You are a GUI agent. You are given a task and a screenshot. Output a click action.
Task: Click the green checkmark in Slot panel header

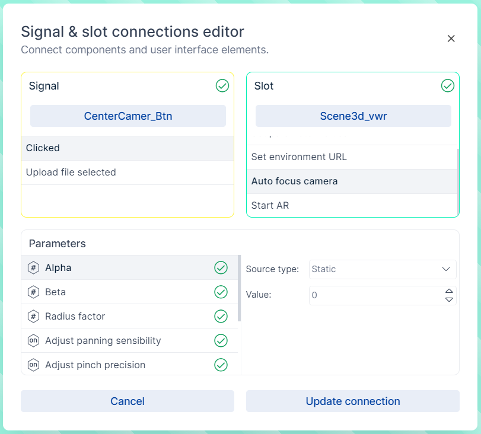448,86
